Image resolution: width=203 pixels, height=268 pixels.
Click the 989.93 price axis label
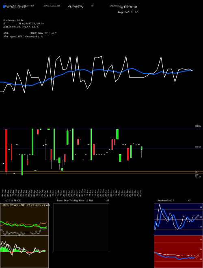click(198, 147)
